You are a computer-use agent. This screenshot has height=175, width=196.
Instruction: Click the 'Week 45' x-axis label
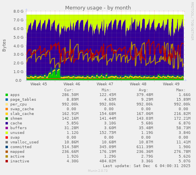(39, 84)
